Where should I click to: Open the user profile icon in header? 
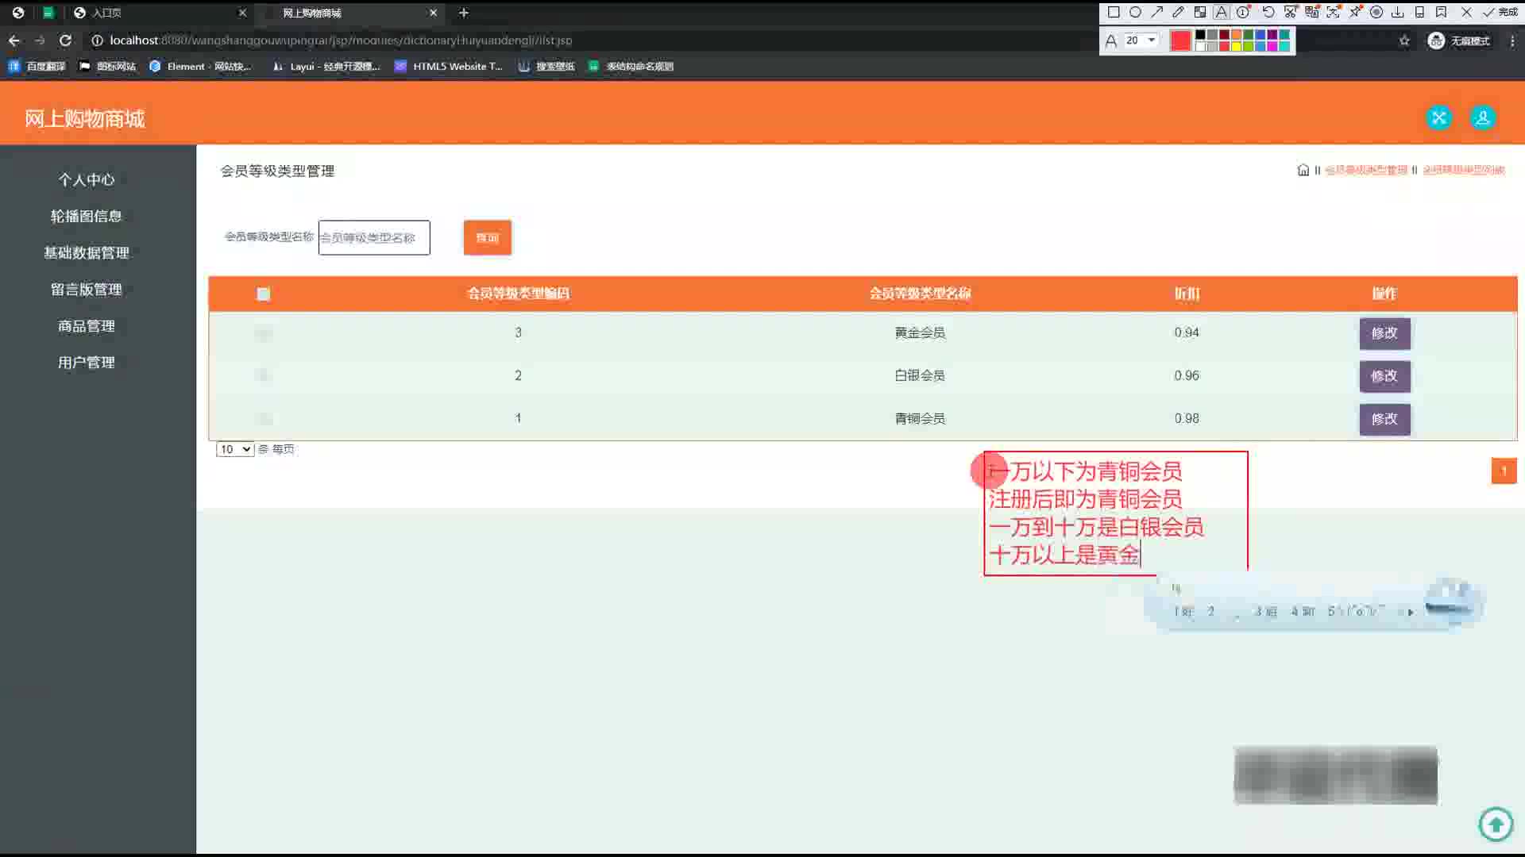point(1482,117)
